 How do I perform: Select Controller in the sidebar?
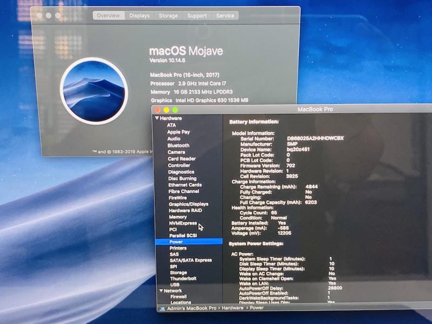tap(179, 165)
